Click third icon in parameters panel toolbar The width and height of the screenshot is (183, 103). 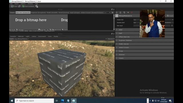pyautogui.click(x=124, y=13)
